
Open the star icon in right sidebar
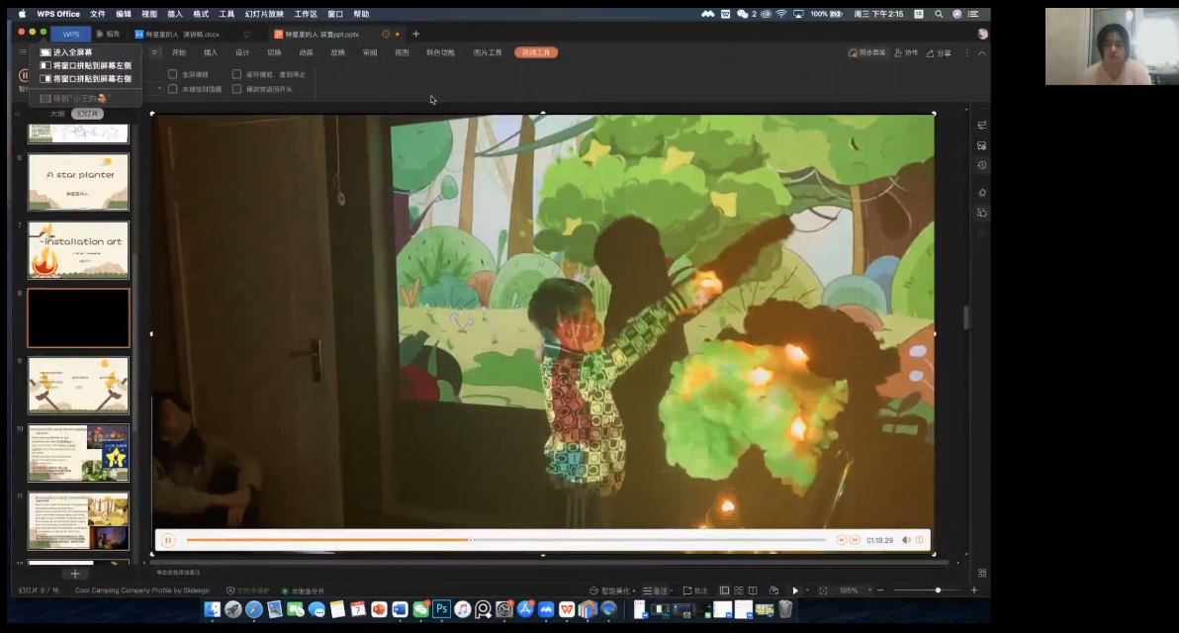[x=982, y=193]
